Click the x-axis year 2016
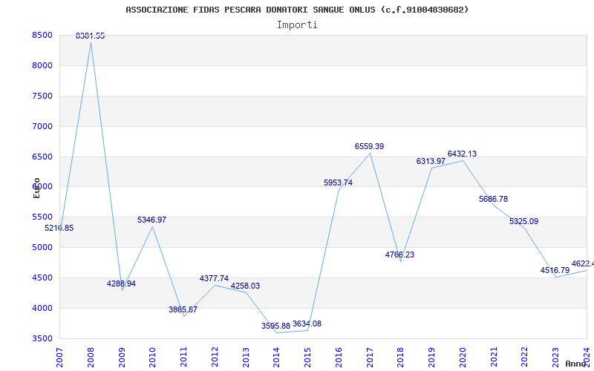The image size is (594, 371). click(x=339, y=358)
